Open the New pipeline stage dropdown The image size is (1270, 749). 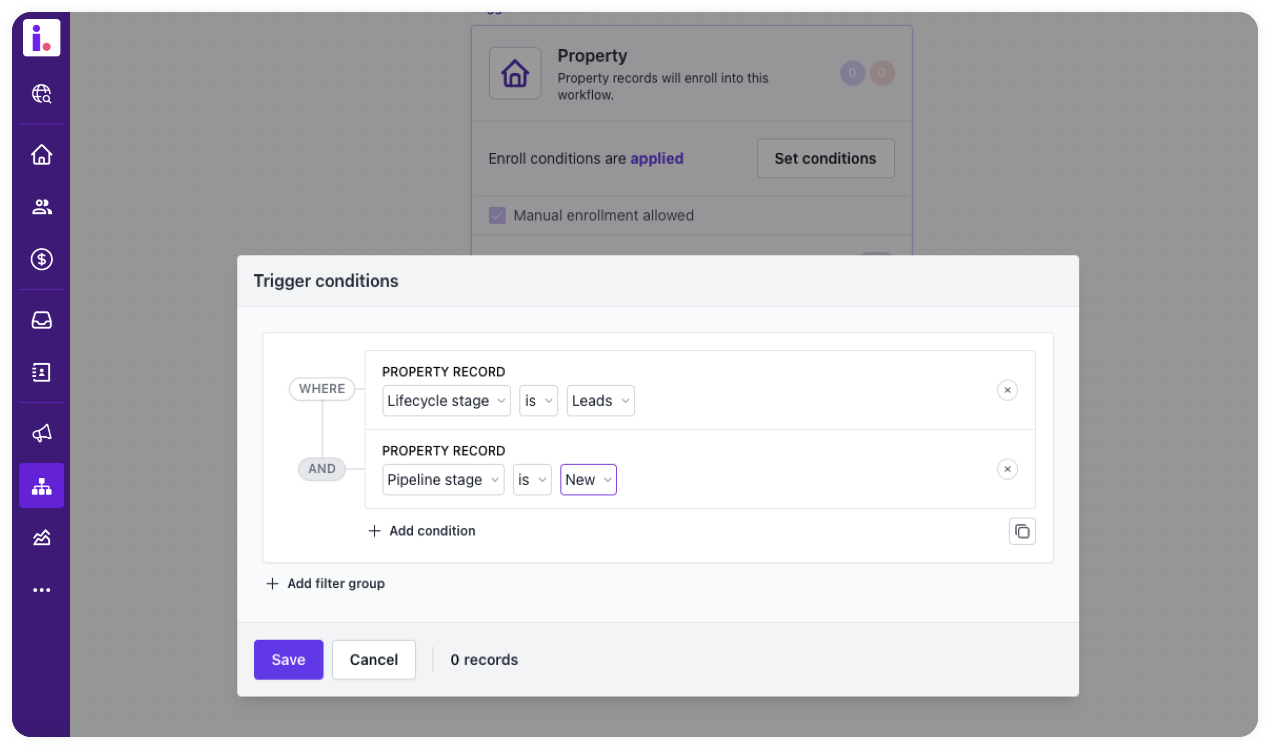(x=588, y=479)
